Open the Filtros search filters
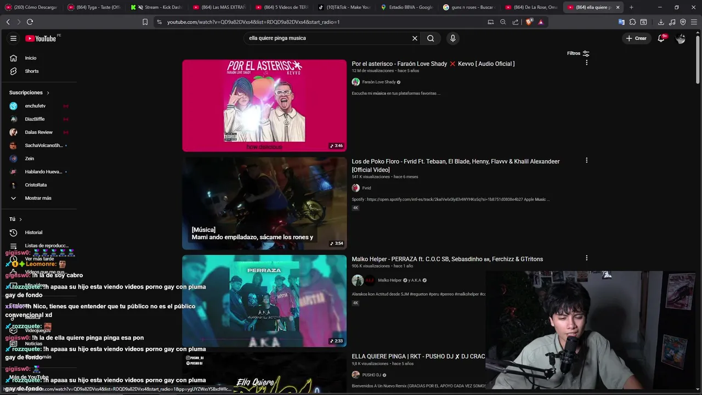This screenshot has height=395, width=702. (x=578, y=53)
